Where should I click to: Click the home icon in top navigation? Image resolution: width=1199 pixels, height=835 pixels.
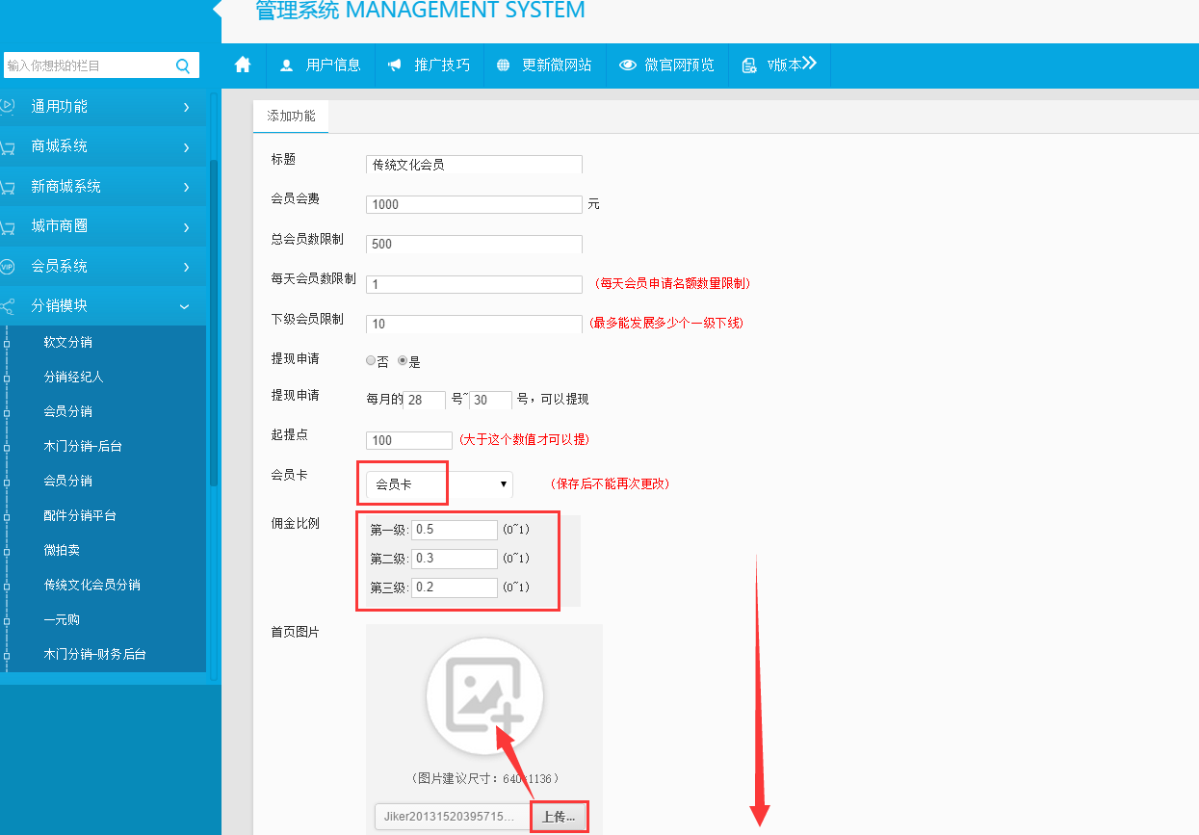coord(243,65)
